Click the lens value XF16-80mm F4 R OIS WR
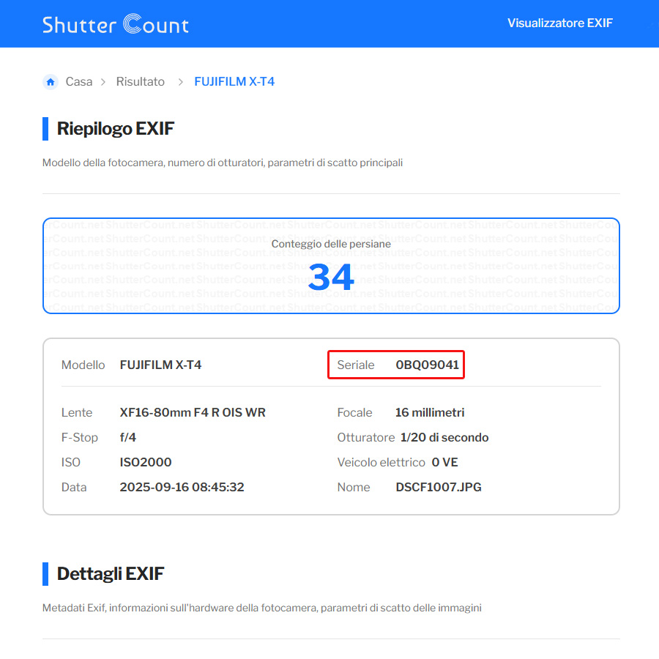The width and height of the screenshot is (659, 659). point(193,412)
